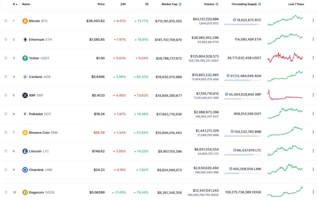Open the three-dot menu for Bitcoin
This screenshot has width=318, height=201.
tap(313, 21)
